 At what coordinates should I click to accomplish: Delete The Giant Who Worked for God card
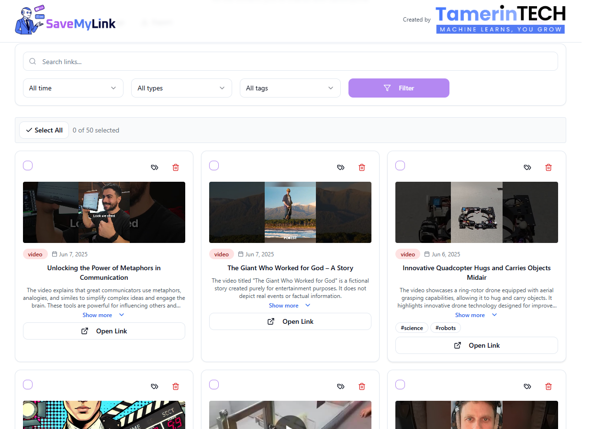point(362,167)
